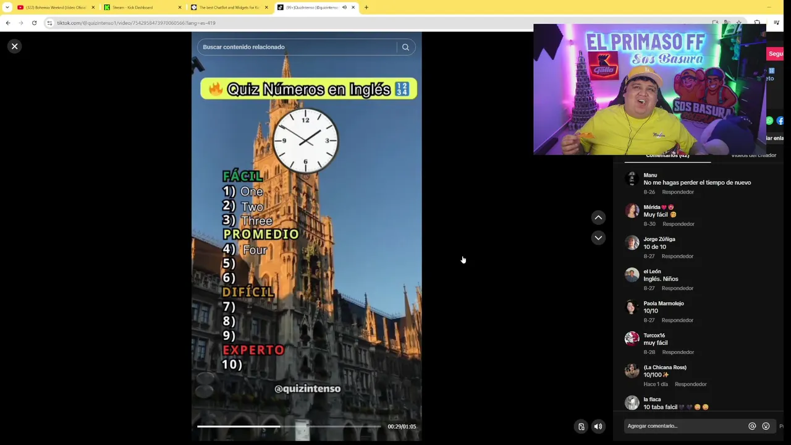This screenshot has height=445, width=791.
Task: Open a new browser tab with plus
Action: click(x=366, y=7)
